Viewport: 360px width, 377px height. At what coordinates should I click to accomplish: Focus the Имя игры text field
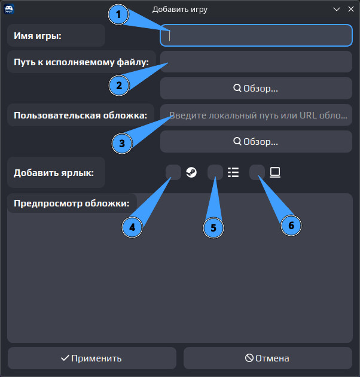point(256,35)
